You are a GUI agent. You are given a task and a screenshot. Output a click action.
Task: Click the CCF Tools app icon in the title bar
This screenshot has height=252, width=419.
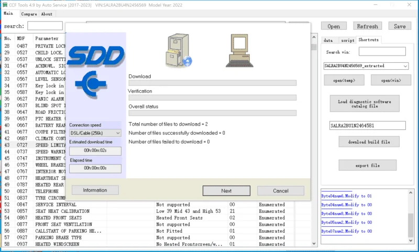(x=5, y=5)
